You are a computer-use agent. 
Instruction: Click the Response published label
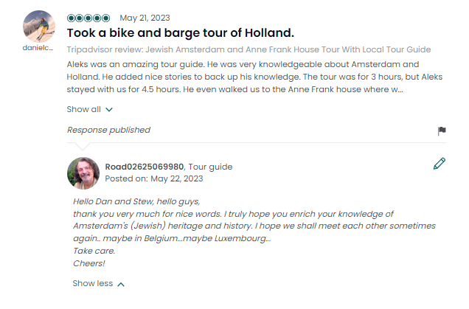[108, 130]
